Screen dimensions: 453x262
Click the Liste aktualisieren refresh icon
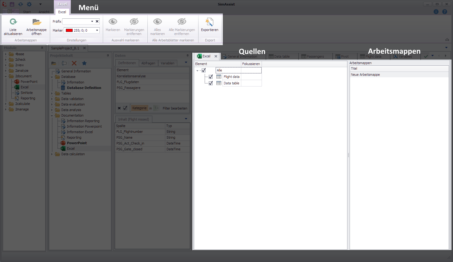[x=13, y=22]
